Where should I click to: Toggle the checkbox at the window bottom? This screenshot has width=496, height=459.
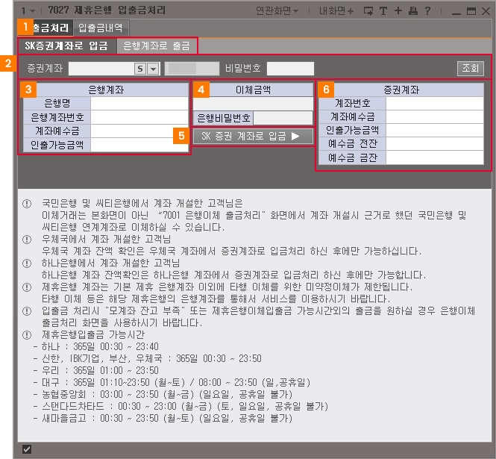(27, 449)
